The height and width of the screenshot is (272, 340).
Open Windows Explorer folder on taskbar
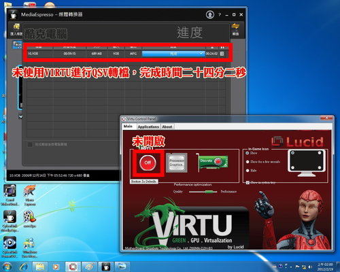tap(40, 267)
